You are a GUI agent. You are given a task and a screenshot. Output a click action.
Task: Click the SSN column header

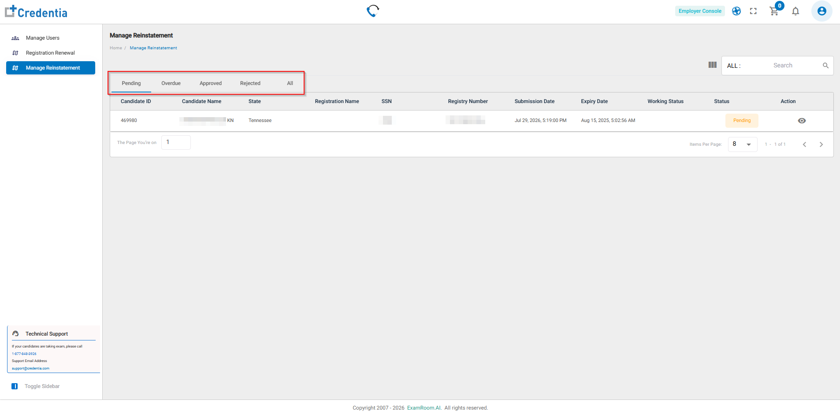click(x=387, y=101)
